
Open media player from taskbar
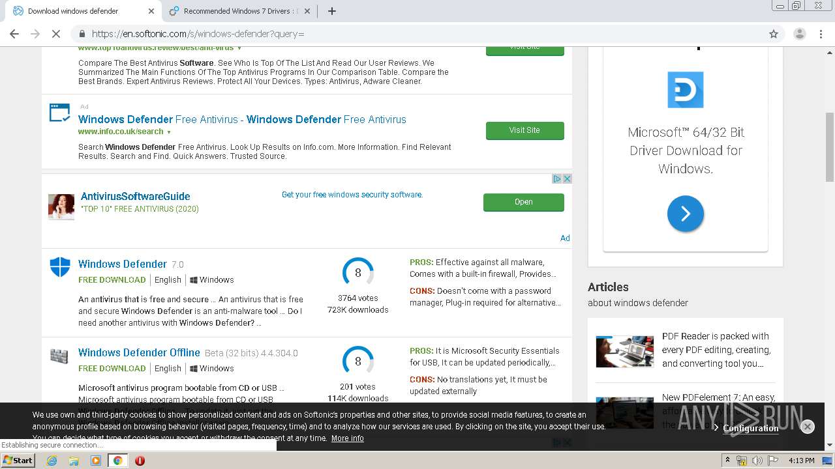click(96, 461)
